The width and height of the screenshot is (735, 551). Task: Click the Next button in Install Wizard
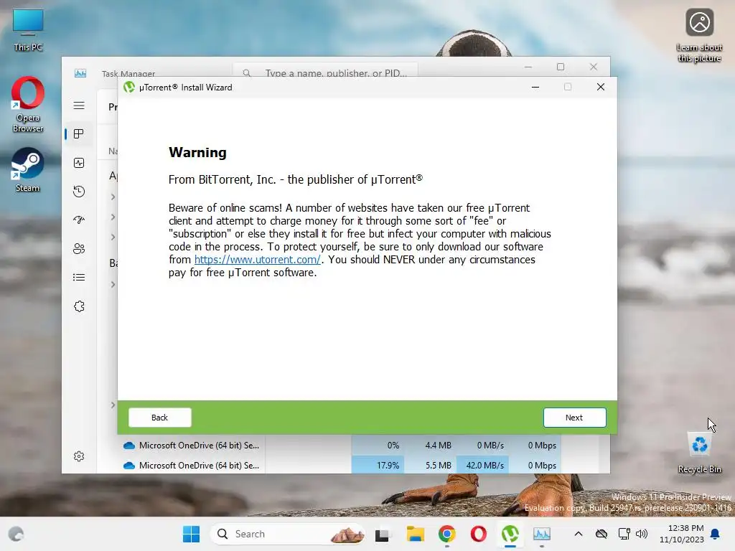pyautogui.click(x=574, y=418)
